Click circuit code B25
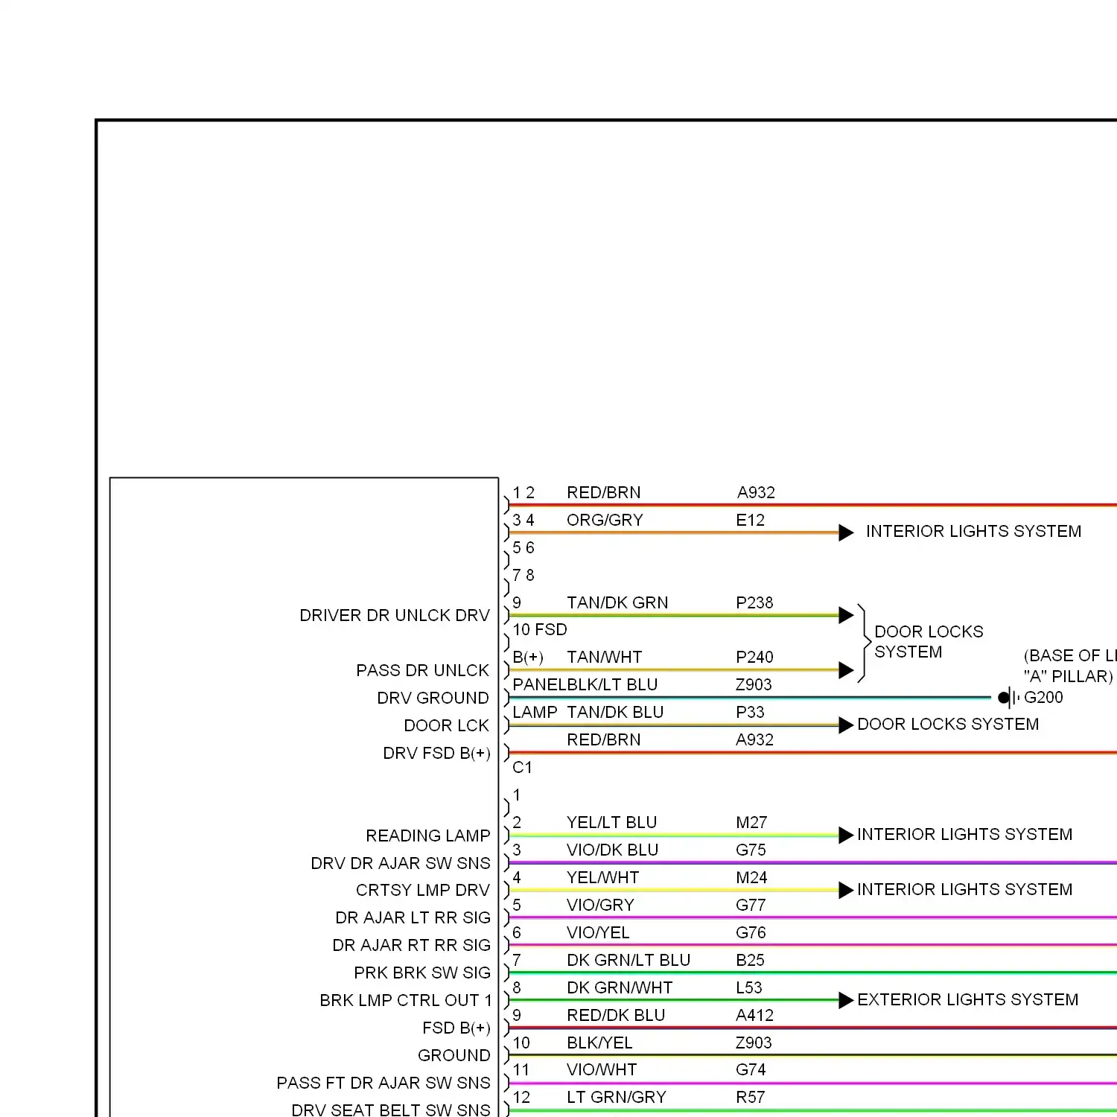The height and width of the screenshot is (1117, 1117). tap(750, 960)
